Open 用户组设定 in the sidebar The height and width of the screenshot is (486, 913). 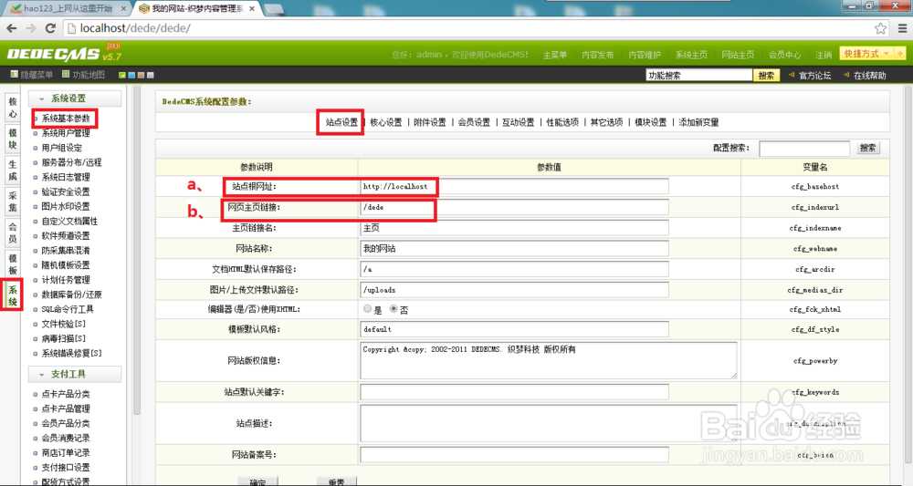[x=61, y=148]
